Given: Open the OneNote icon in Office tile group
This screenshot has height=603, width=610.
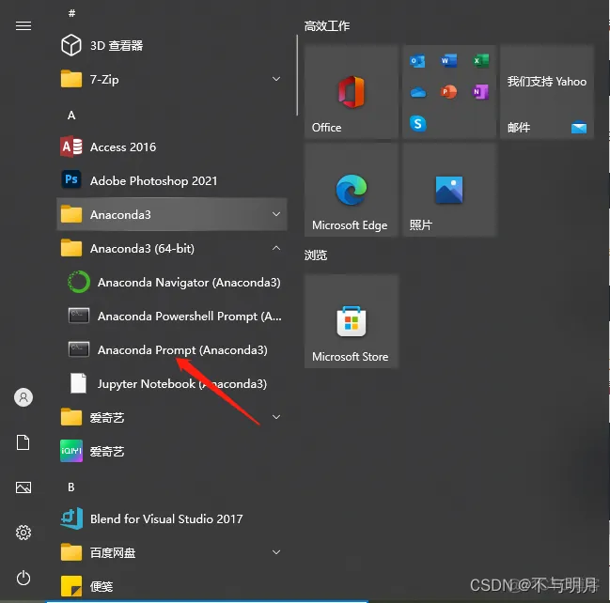Looking at the screenshot, I should coord(480,92).
